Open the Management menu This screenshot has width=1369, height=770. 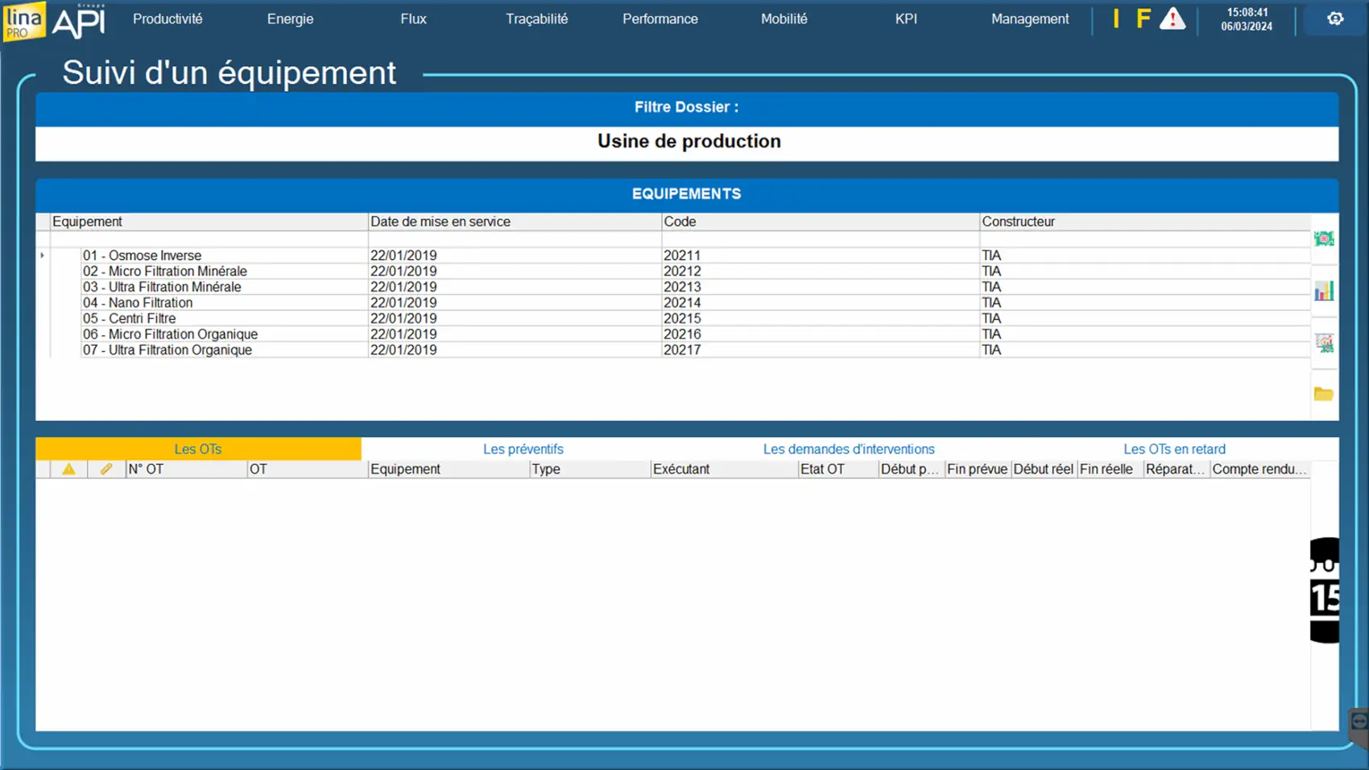coord(1029,19)
